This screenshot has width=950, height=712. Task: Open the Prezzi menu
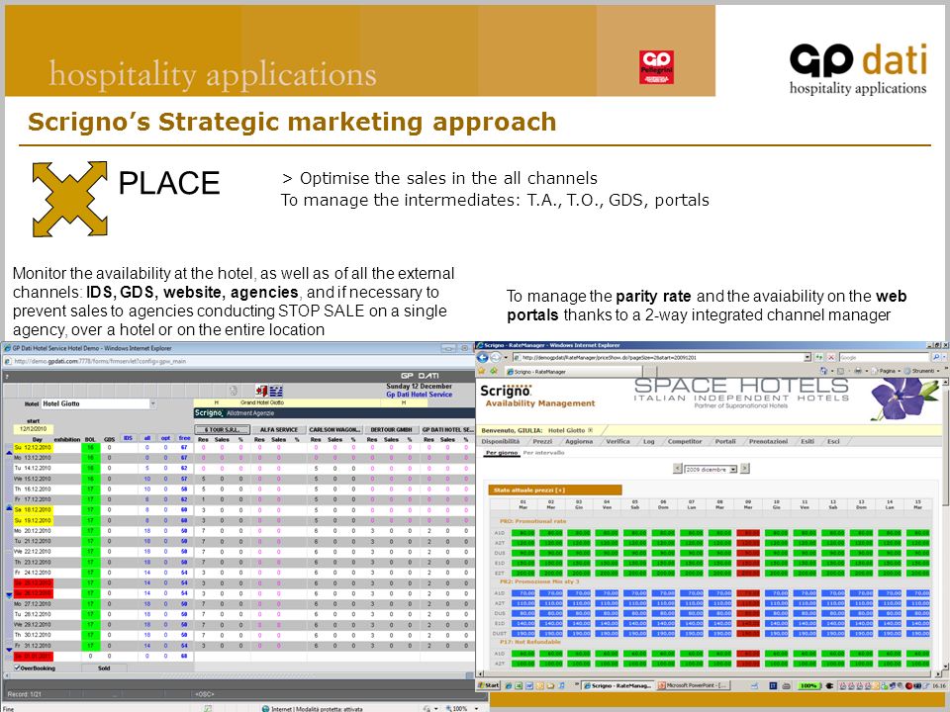click(542, 441)
